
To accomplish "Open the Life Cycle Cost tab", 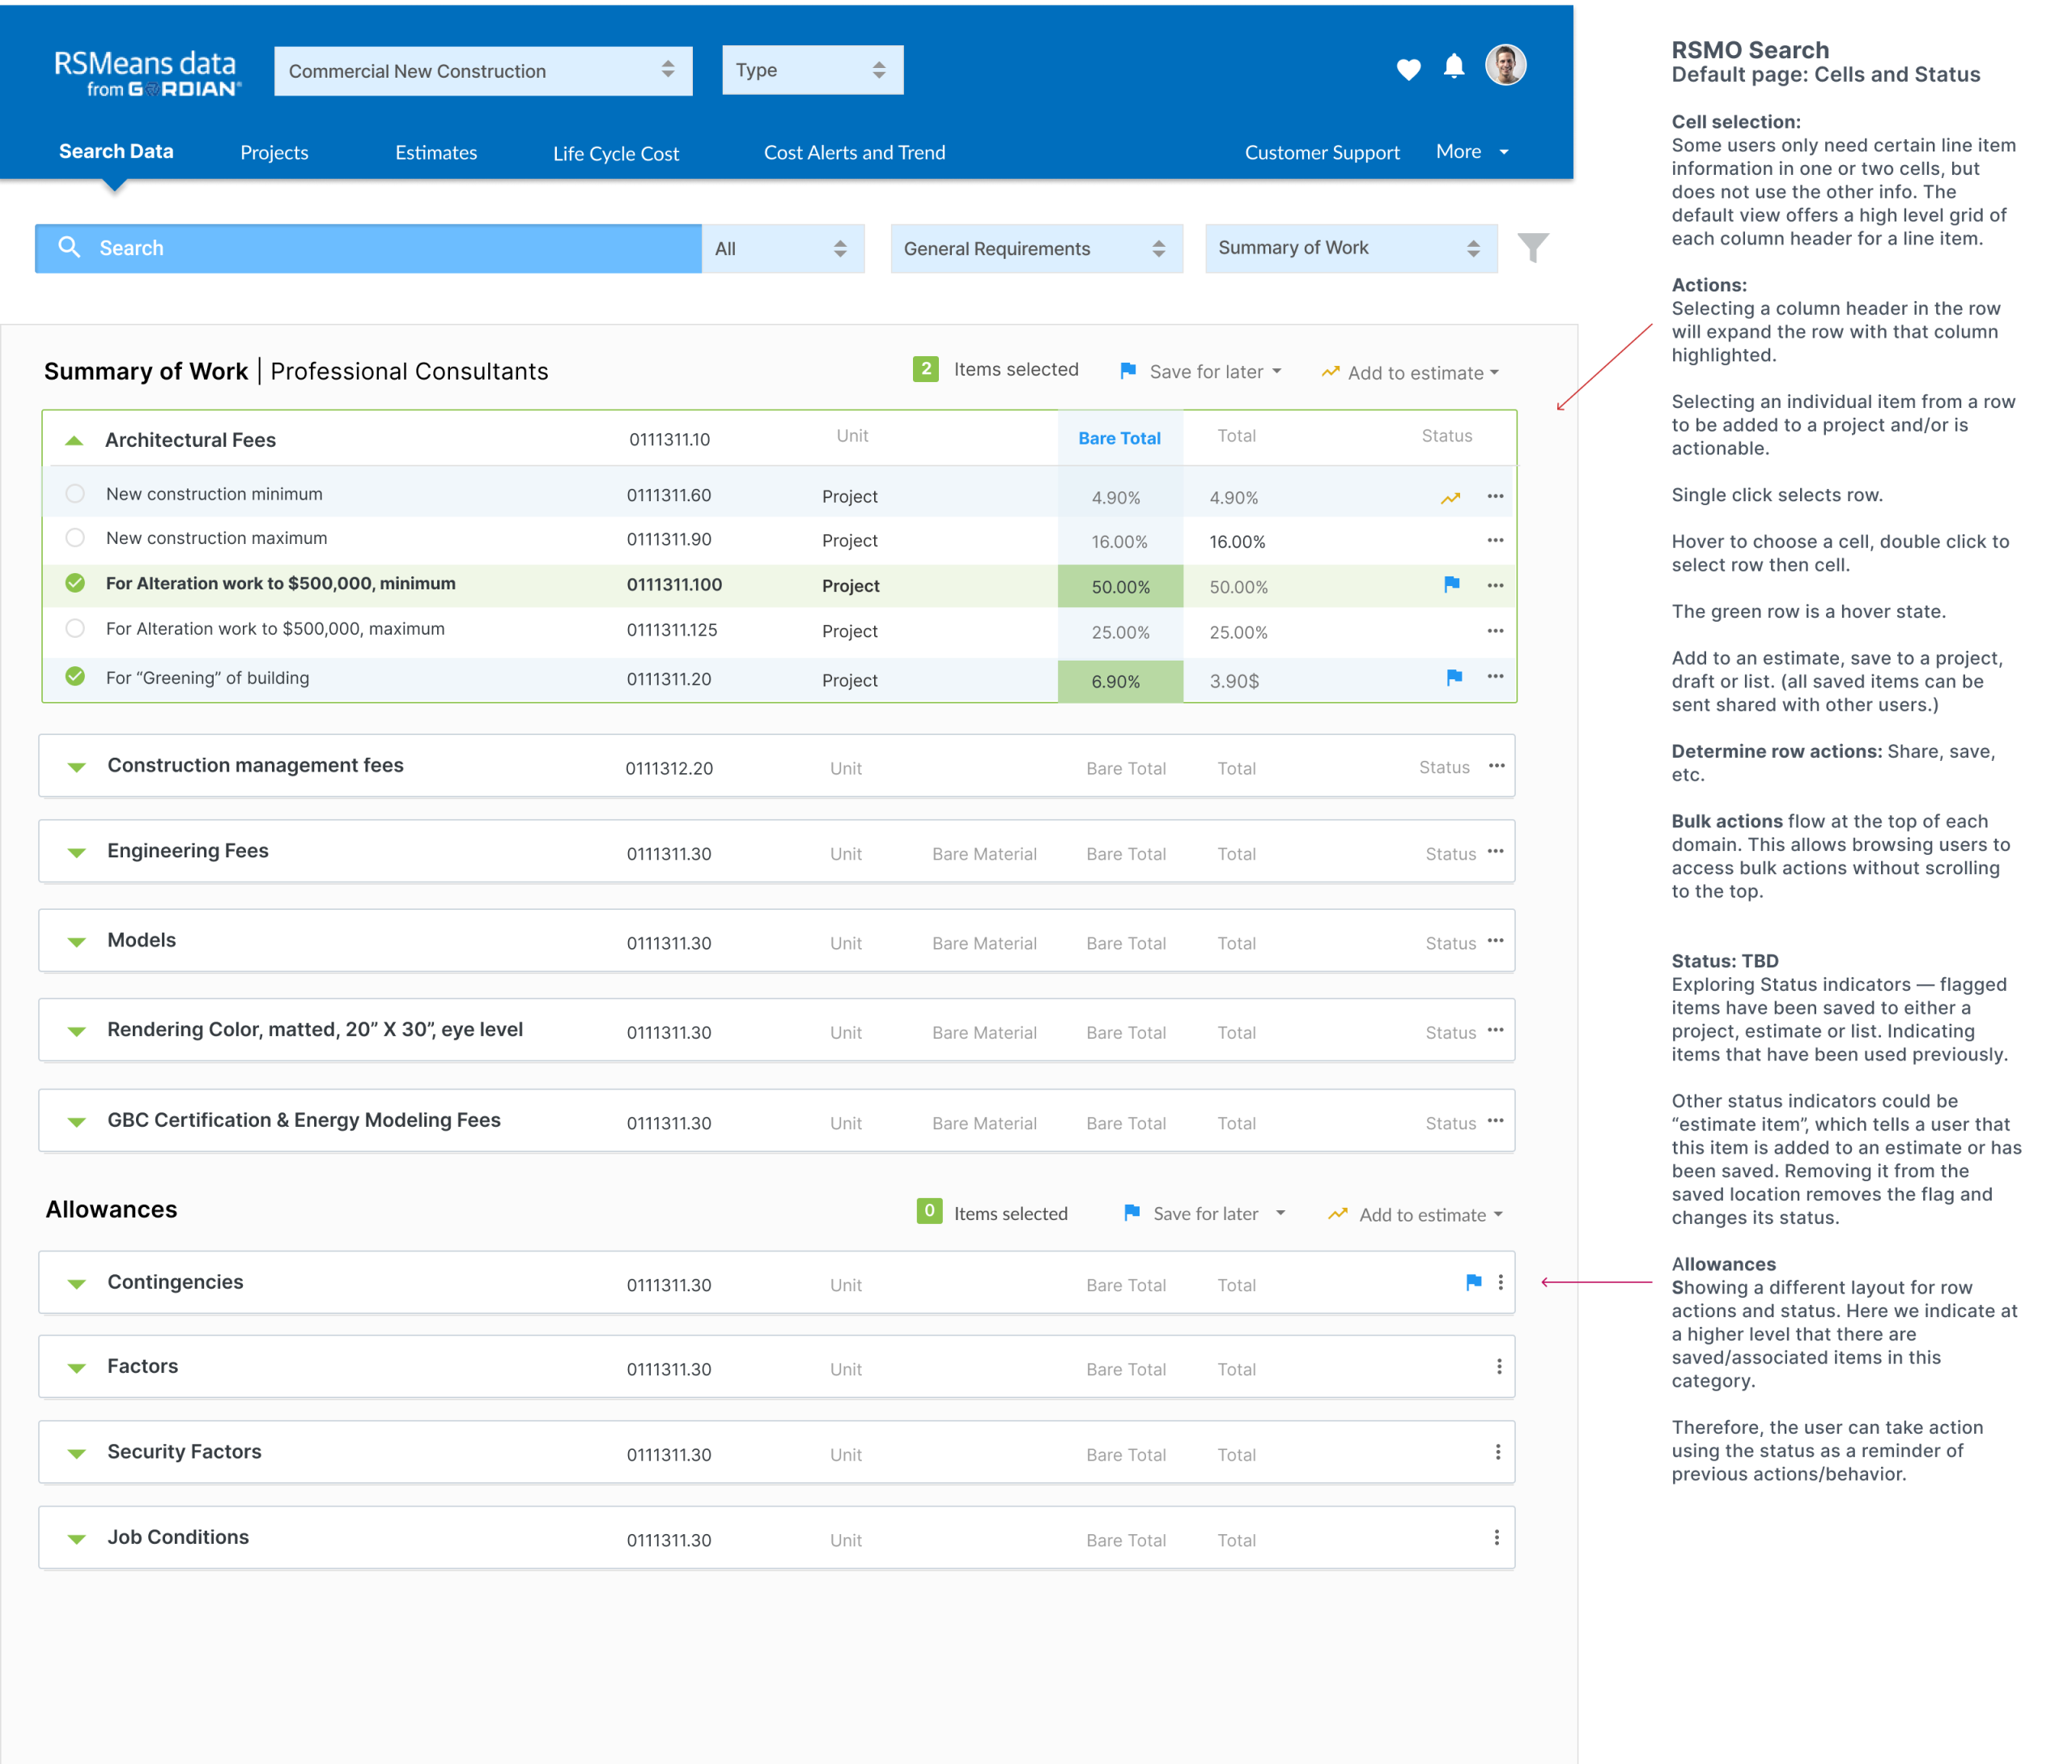I will pos(616,154).
